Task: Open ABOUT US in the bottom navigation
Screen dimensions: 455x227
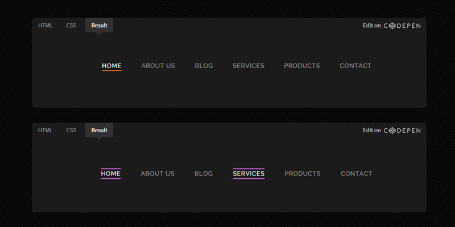Action: click(x=158, y=174)
